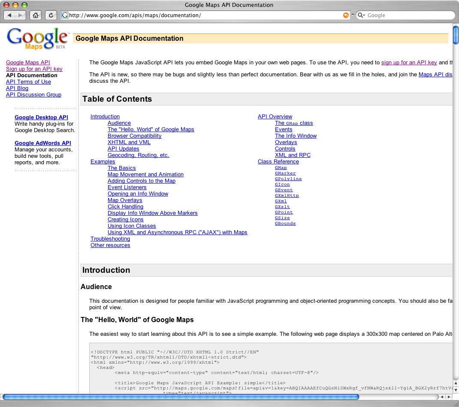Open The Basics example link
The width and height of the screenshot is (459, 407).
pyautogui.click(x=122, y=168)
